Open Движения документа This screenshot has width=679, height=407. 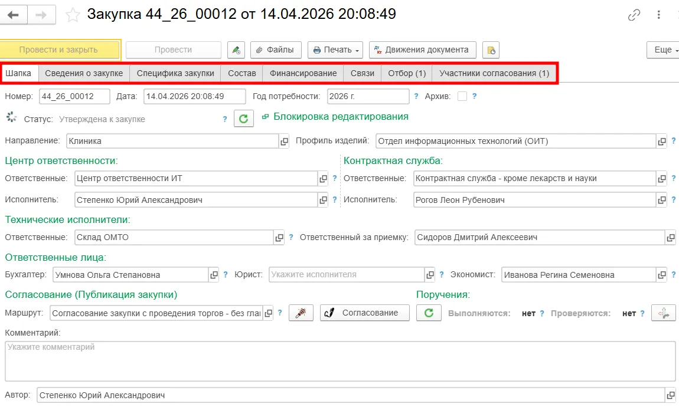pos(423,50)
